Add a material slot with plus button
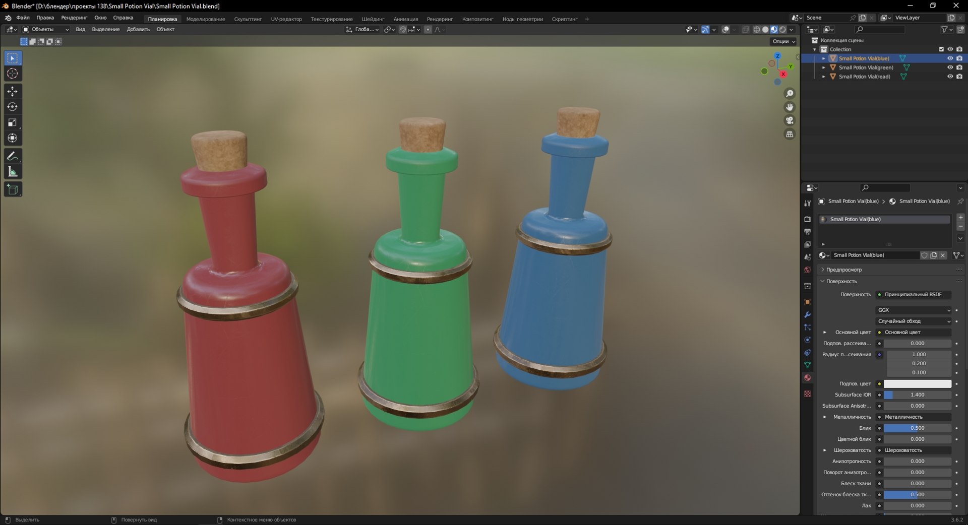 click(960, 218)
